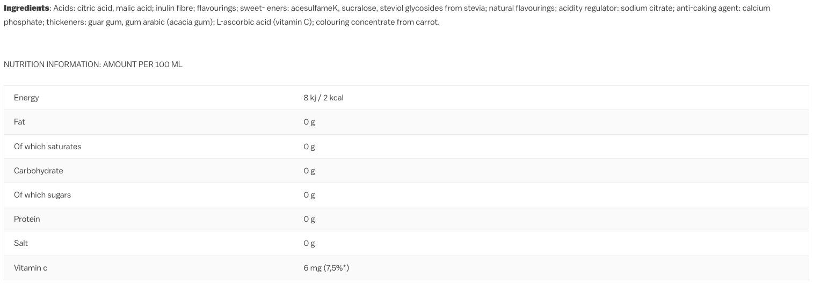Click the Of which saturates label
Viewport: 813px width, 284px height.
(x=48, y=147)
